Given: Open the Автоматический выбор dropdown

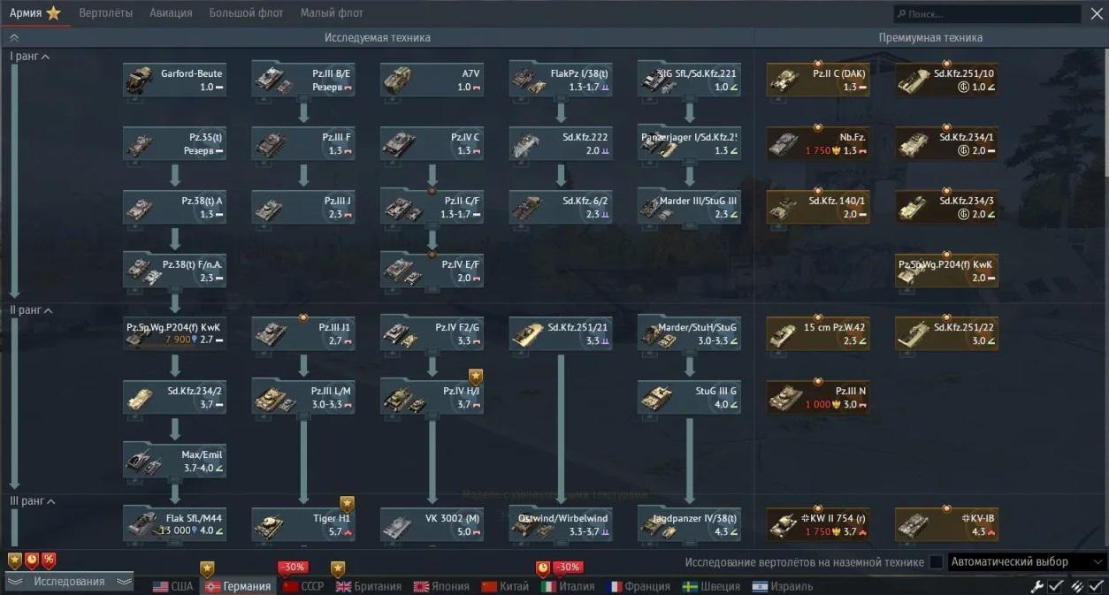Looking at the screenshot, I should (x=1027, y=562).
